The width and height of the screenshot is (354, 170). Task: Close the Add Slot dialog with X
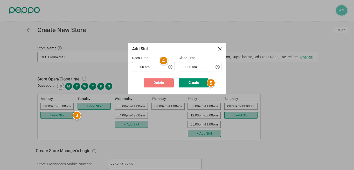pyautogui.click(x=220, y=49)
